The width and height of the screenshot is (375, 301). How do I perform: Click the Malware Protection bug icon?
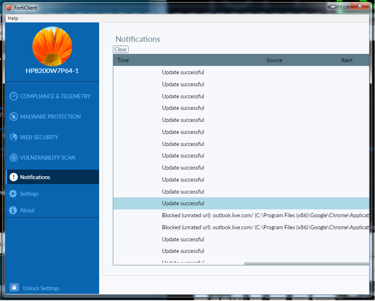click(14, 117)
